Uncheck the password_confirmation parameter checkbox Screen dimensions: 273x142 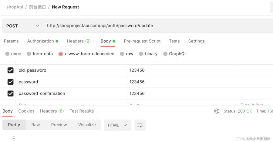(11, 93)
